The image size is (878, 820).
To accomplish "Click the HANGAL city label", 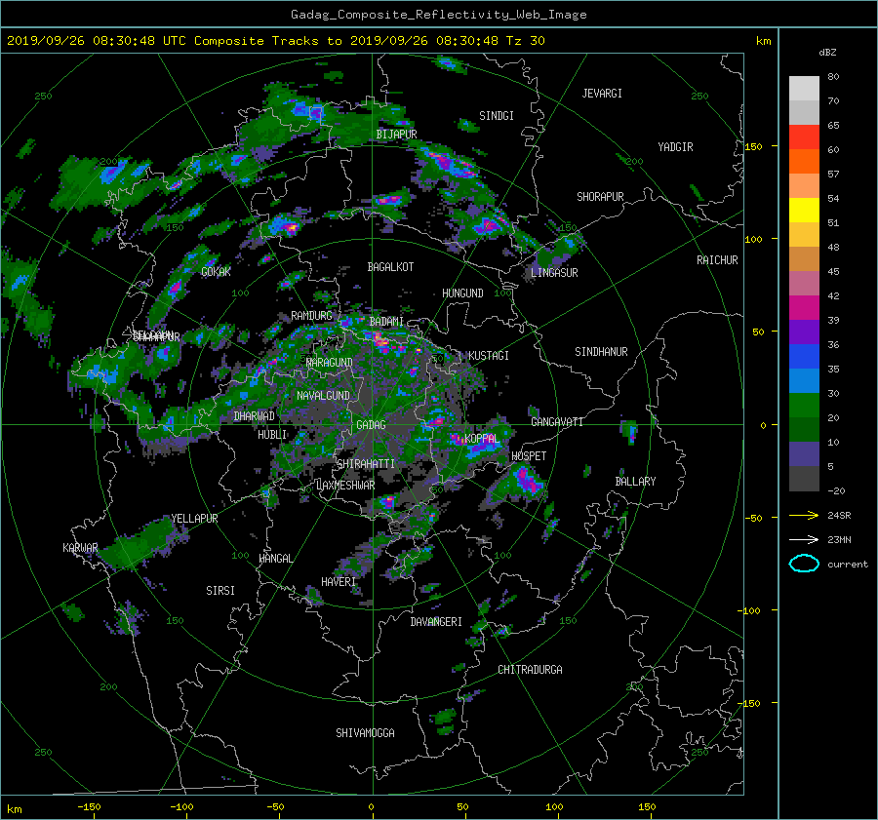I will (x=275, y=559).
